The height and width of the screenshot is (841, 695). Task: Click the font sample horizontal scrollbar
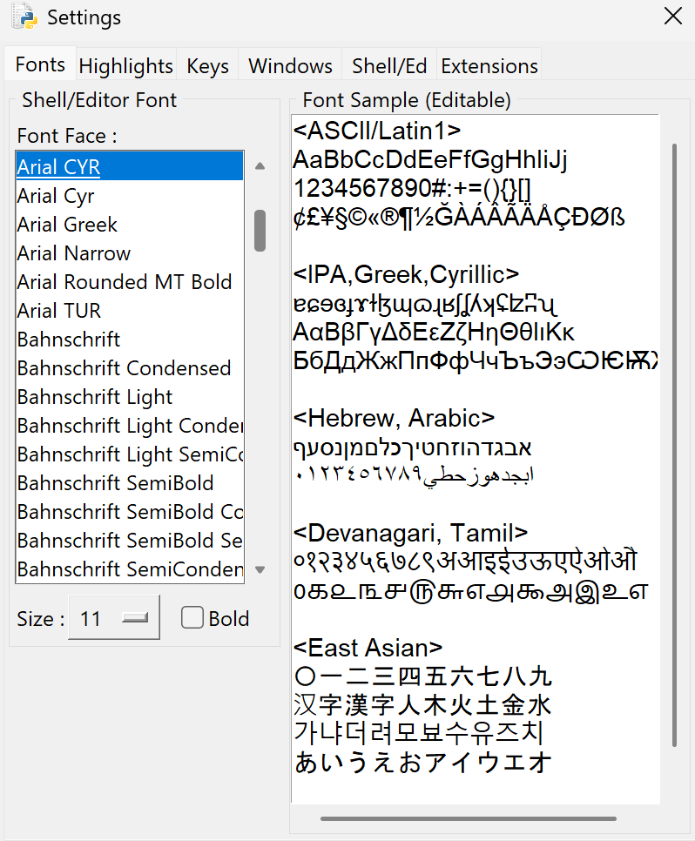(x=468, y=818)
